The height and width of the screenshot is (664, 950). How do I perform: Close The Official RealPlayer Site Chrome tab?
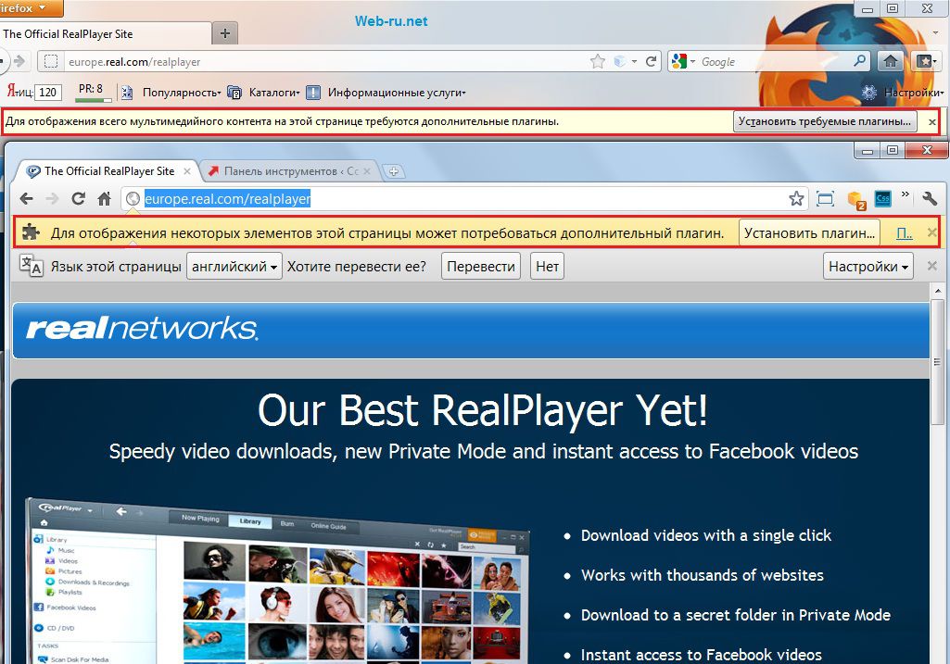[187, 171]
